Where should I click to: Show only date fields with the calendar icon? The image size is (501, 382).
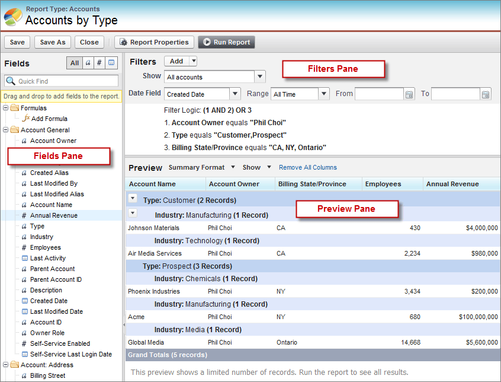pos(111,63)
